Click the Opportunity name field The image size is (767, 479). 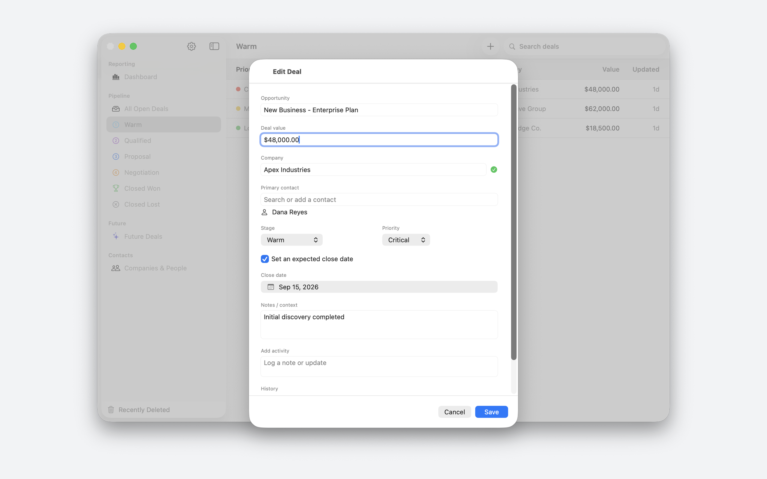click(x=379, y=110)
